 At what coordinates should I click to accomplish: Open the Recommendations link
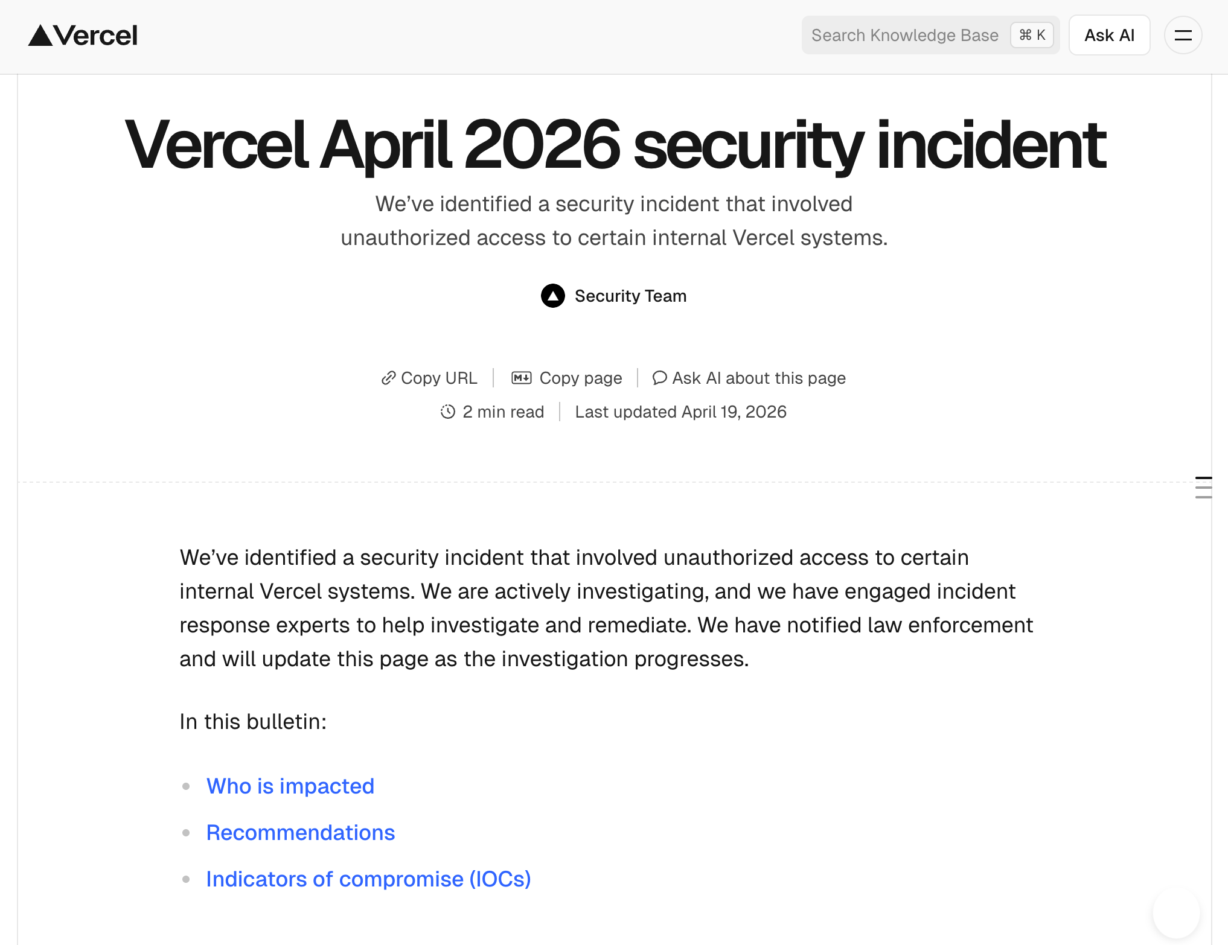300,832
